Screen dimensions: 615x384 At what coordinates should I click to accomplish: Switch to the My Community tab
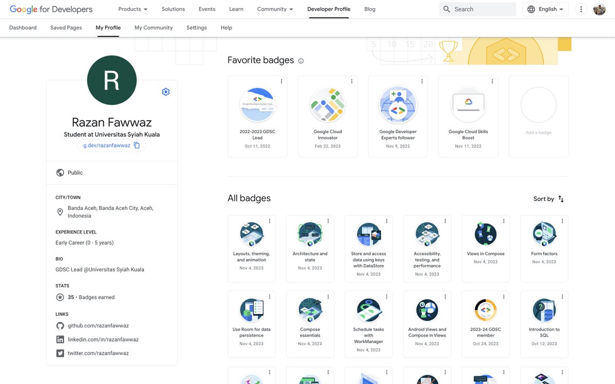coord(154,28)
